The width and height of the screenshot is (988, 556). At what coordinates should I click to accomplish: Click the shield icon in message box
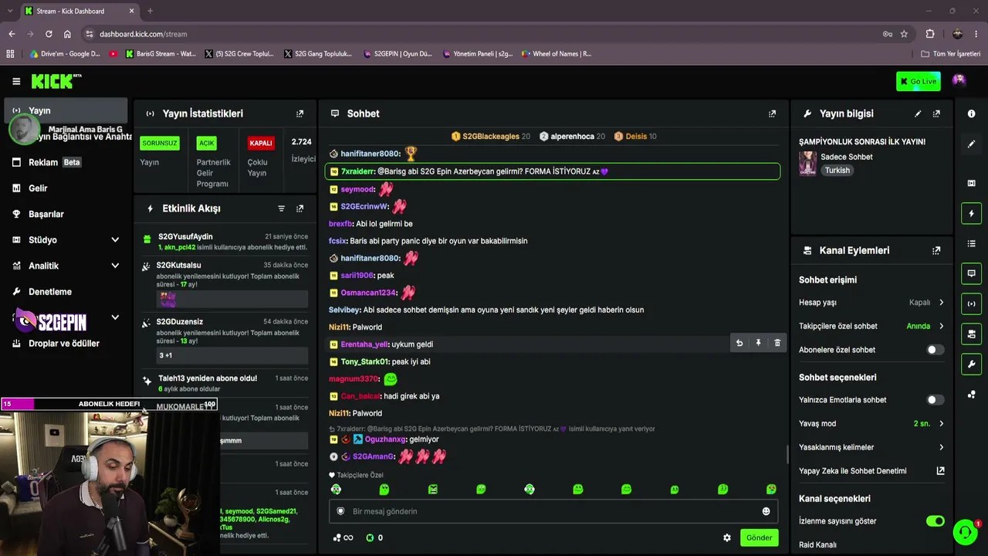[340, 511]
